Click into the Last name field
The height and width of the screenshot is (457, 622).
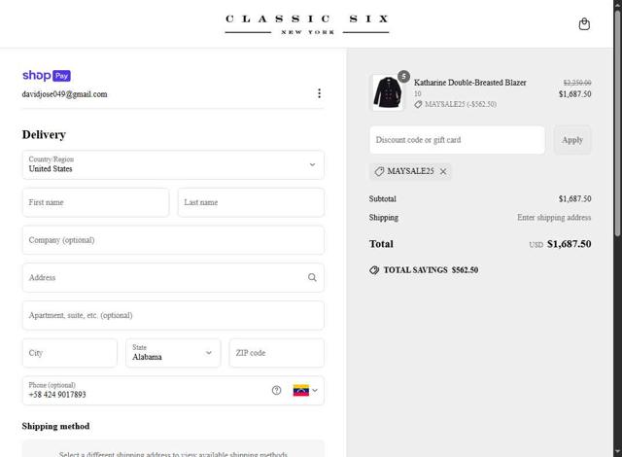point(251,202)
